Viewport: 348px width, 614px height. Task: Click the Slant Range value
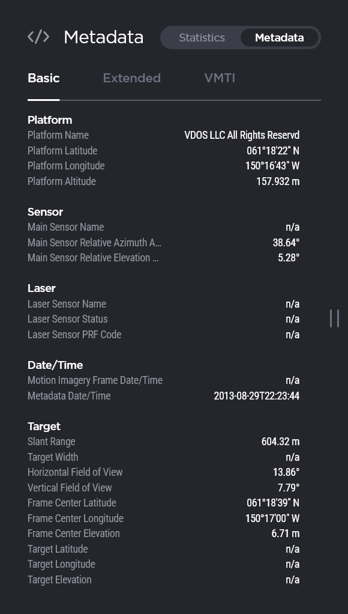coord(280,442)
